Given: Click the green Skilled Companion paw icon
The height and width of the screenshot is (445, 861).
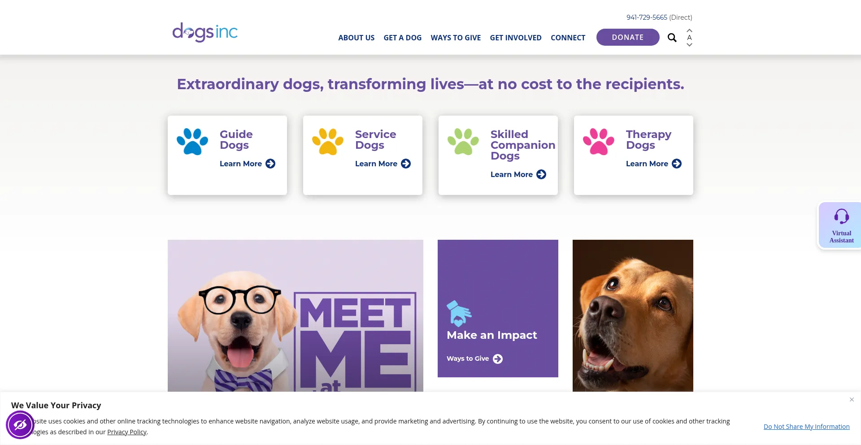Looking at the screenshot, I should (x=463, y=142).
